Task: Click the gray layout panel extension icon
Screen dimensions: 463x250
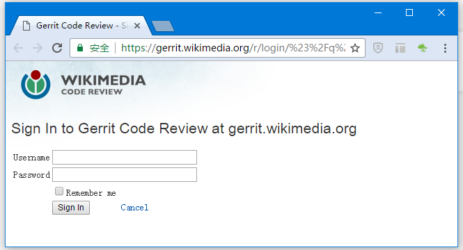Action: tap(400, 48)
